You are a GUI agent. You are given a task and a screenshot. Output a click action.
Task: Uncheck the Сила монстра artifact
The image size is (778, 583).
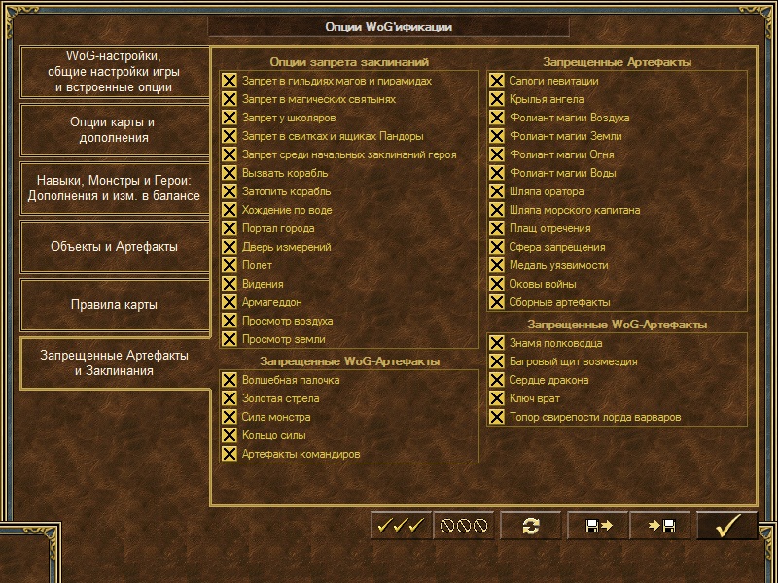pos(230,417)
